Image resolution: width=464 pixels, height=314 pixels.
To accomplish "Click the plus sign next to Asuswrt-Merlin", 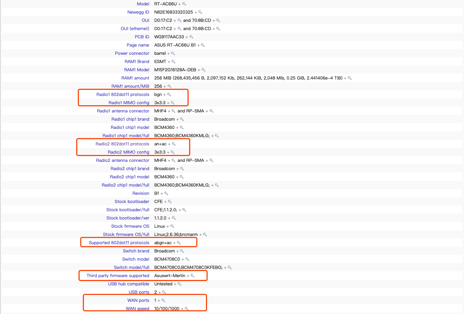I will (x=188, y=276).
